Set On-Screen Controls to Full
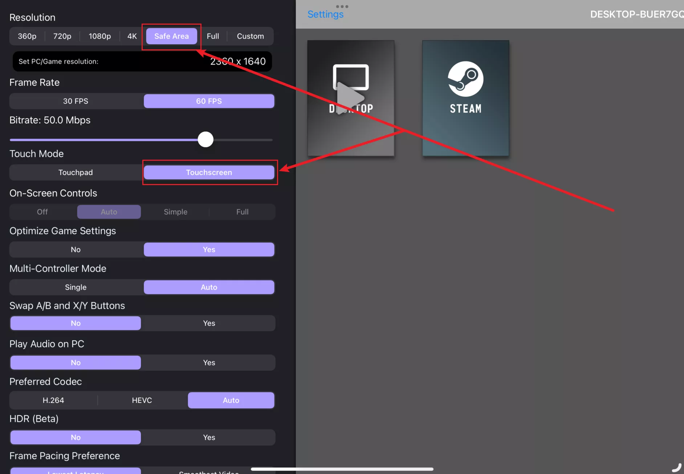 243,212
